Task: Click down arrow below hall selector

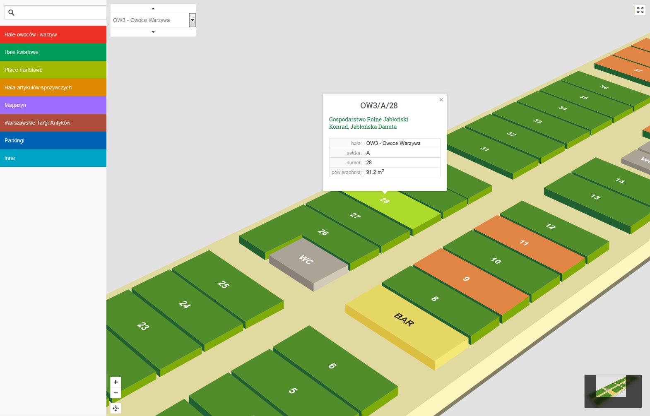Action: coord(153,32)
